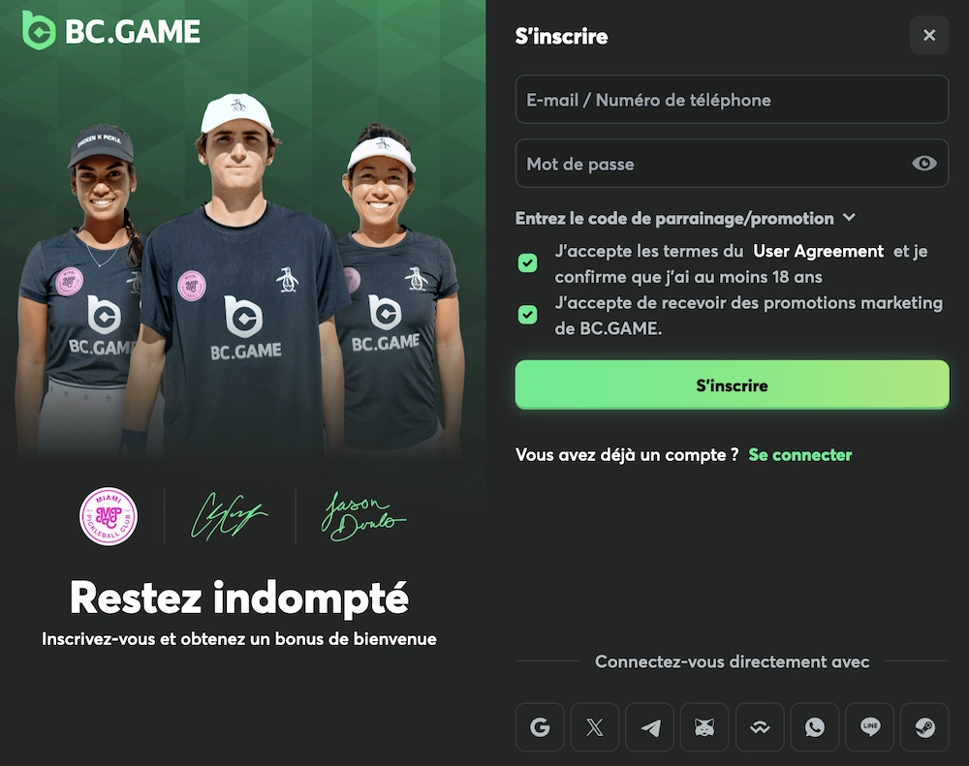Click the chevron beside the promotion code label
Viewport: 969px width, 766px height.
850,218
